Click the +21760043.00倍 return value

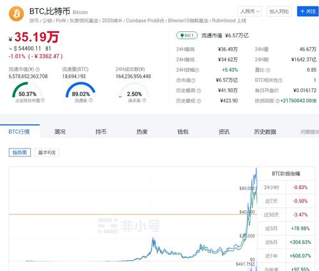(x=299, y=101)
